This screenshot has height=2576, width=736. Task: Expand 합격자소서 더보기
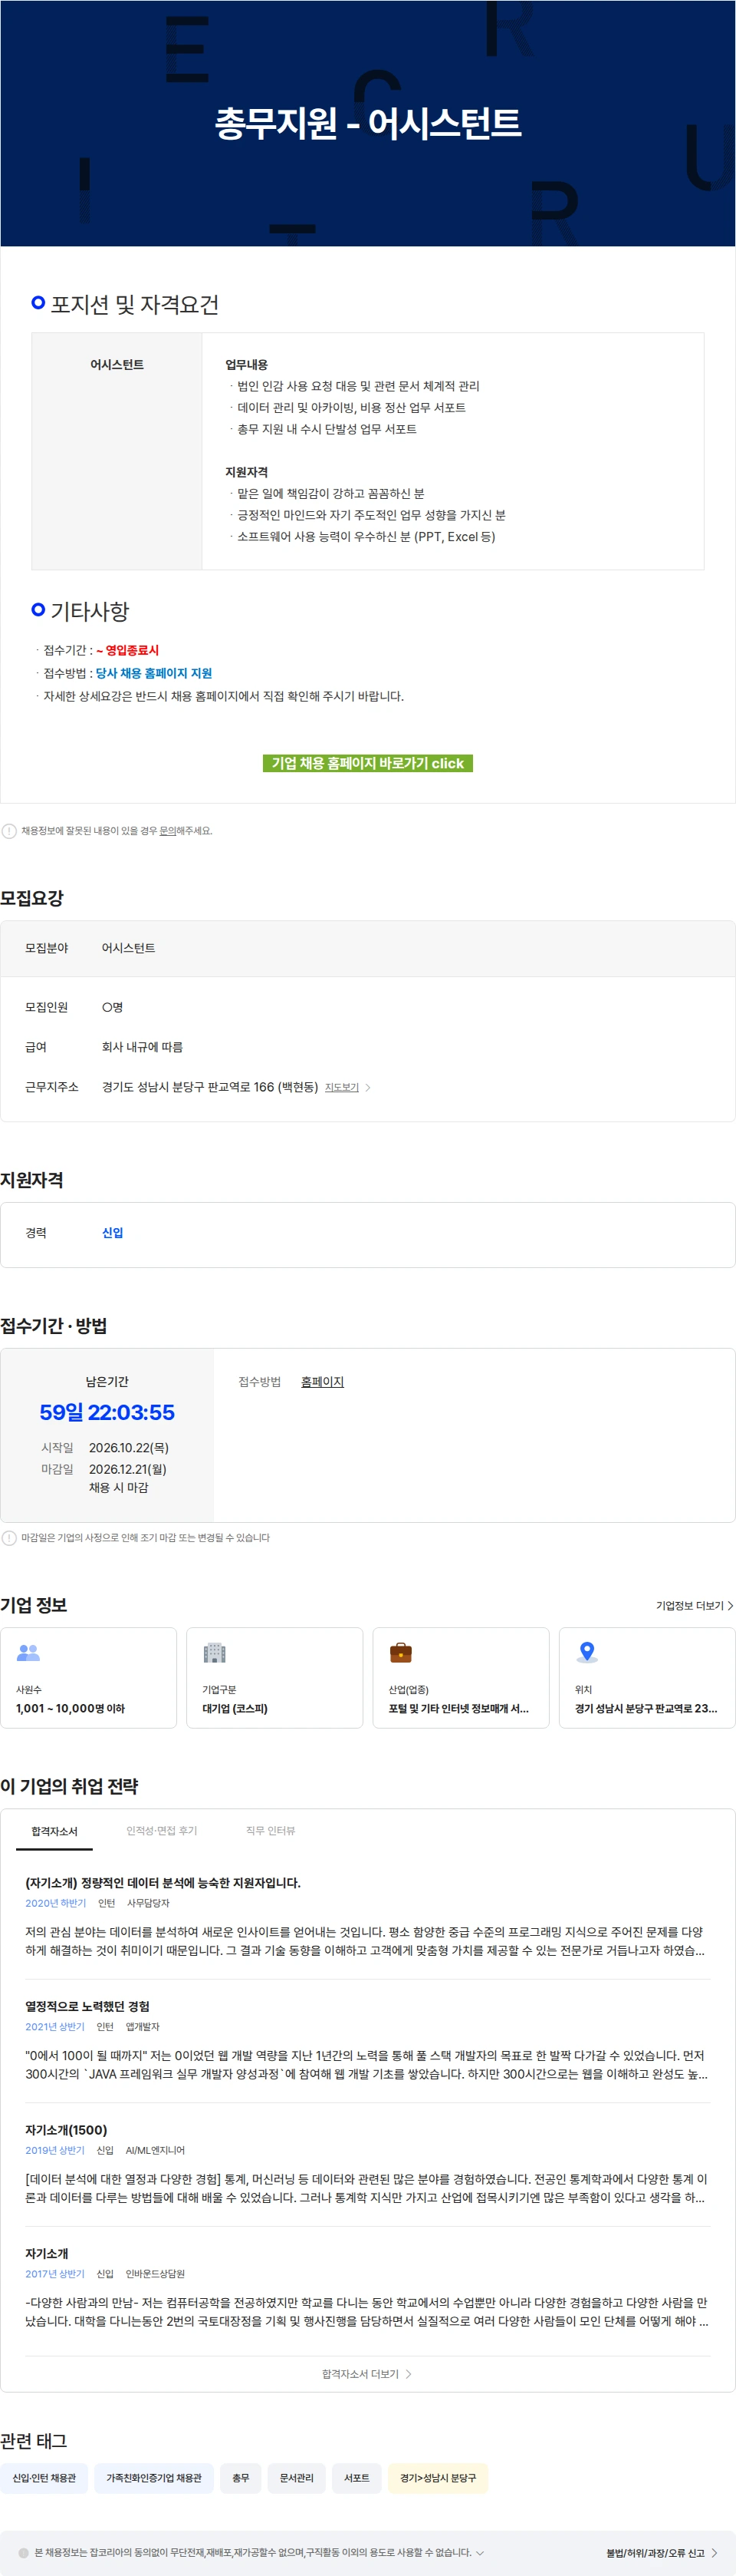point(367,2373)
